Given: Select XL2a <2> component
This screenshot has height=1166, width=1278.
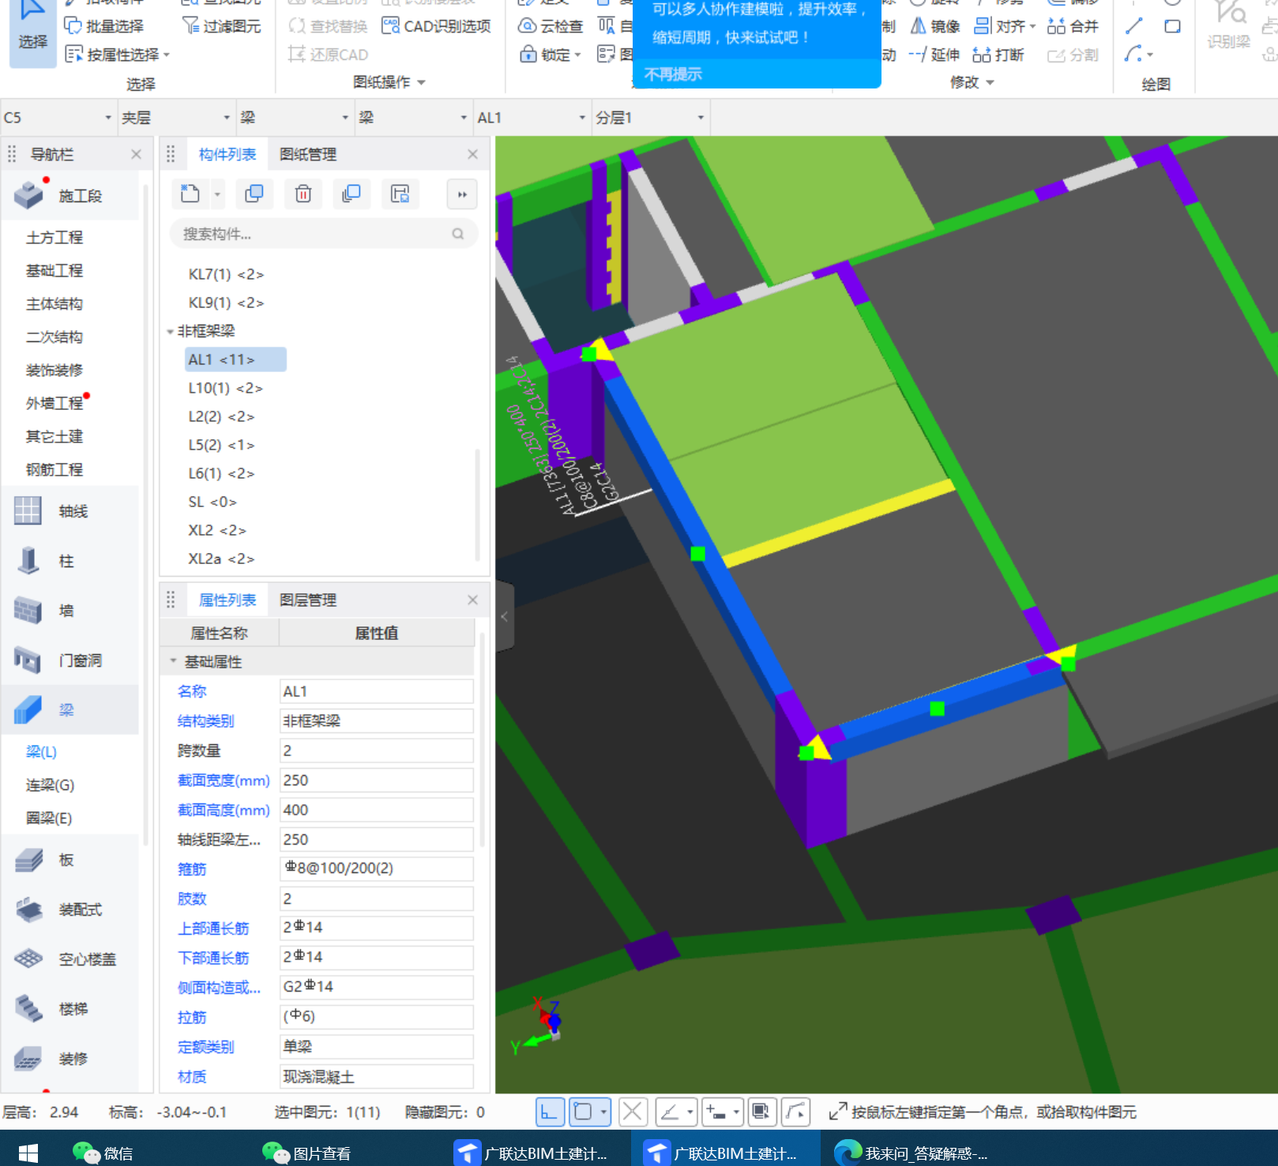Looking at the screenshot, I should point(221,559).
